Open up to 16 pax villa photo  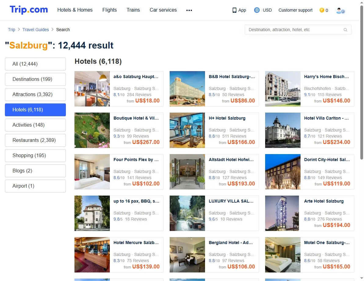pyautogui.click(x=92, y=213)
